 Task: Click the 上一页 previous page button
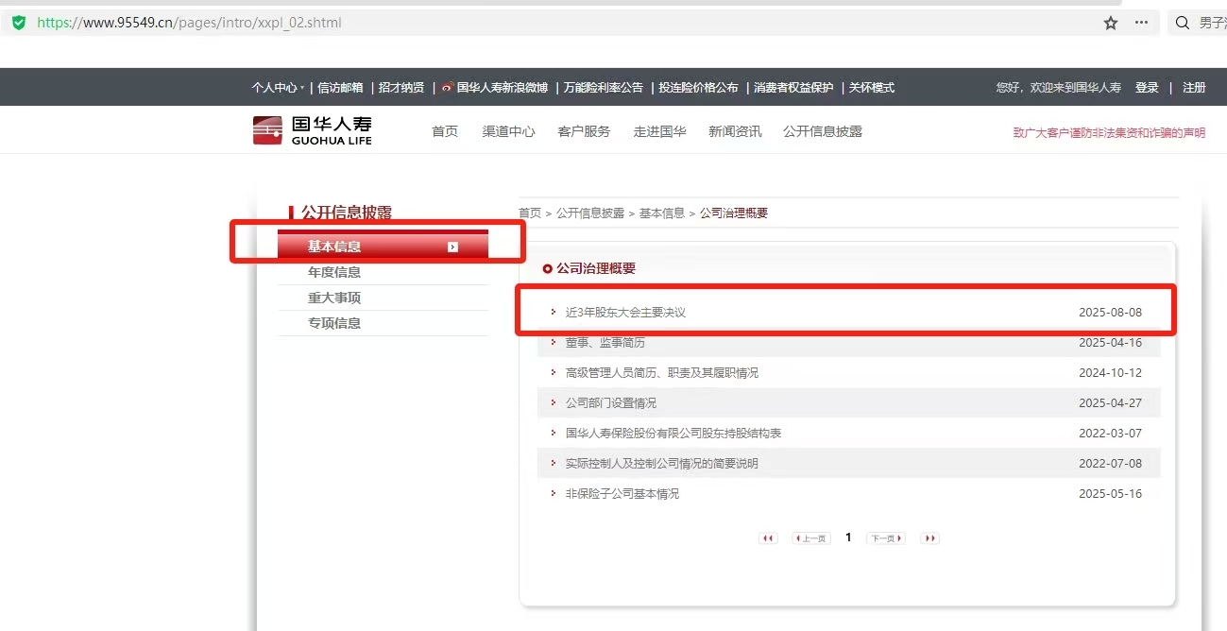point(811,538)
